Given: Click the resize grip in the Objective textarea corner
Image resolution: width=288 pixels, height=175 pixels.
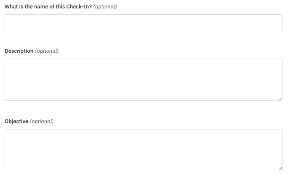Looking at the screenshot, I should pos(280,169).
